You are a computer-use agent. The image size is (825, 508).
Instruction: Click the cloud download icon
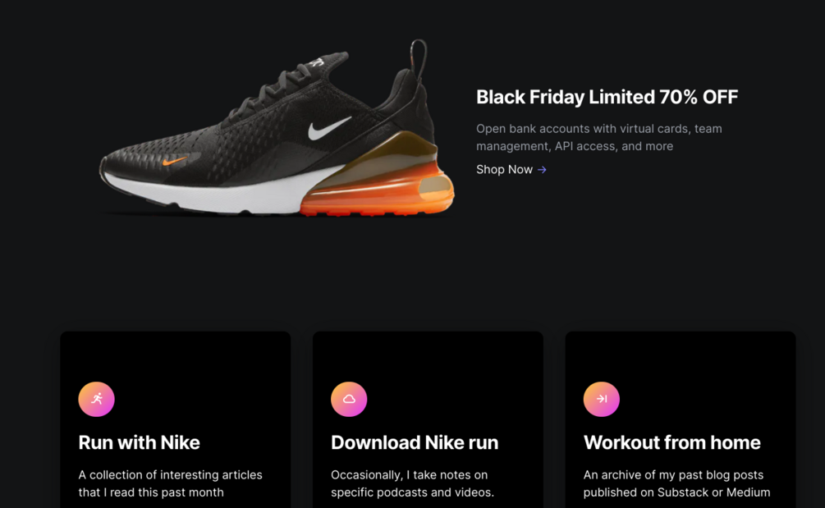pos(349,399)
